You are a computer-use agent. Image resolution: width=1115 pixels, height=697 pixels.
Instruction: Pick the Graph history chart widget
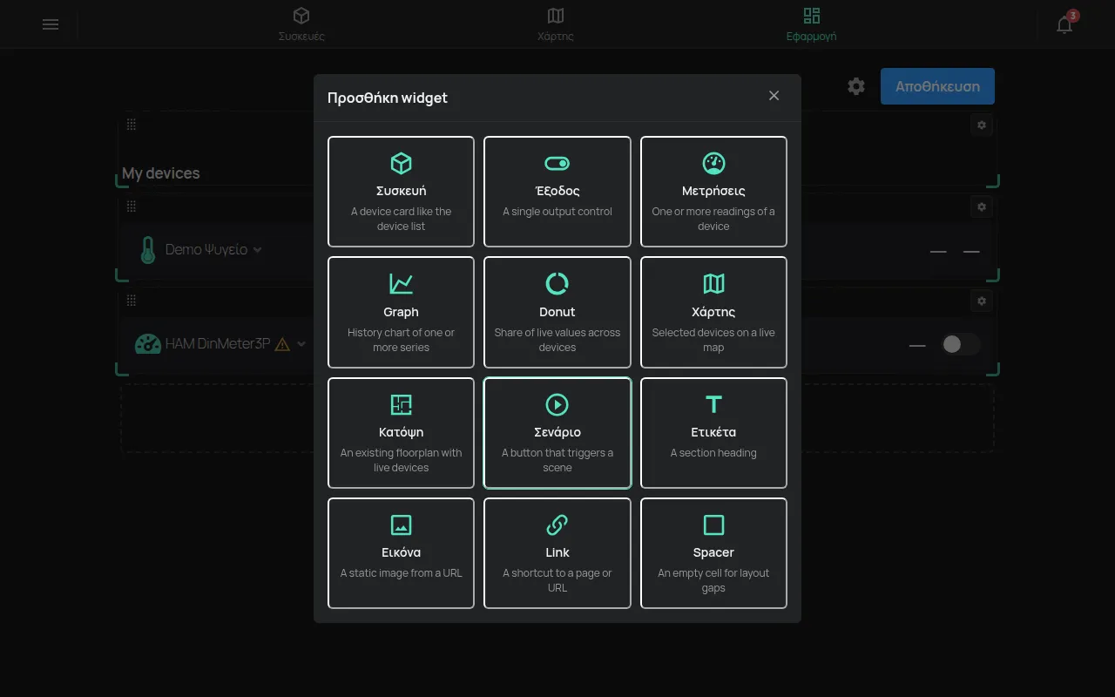point(401,312)
